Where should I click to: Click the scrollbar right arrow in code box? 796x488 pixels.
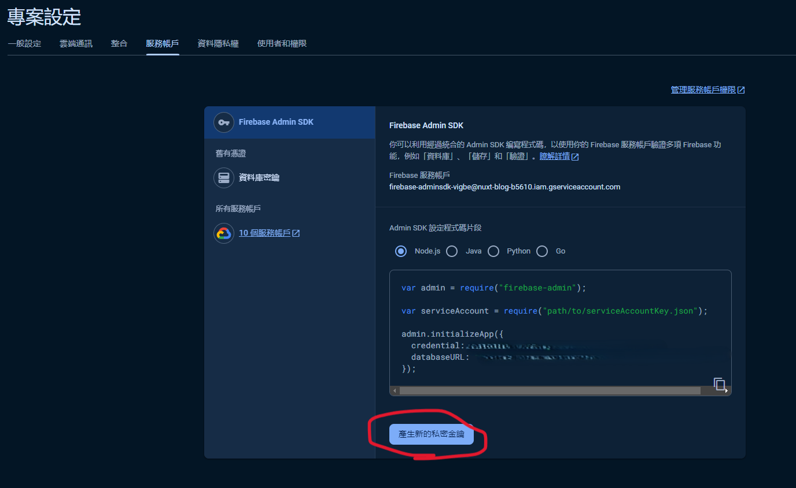[x=727, y=391]
